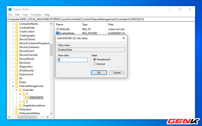Image resolution: width=202 pixels, height=126 pixels.
Task: Select the DeviceGuard folder icon
Action: point(17,51)
